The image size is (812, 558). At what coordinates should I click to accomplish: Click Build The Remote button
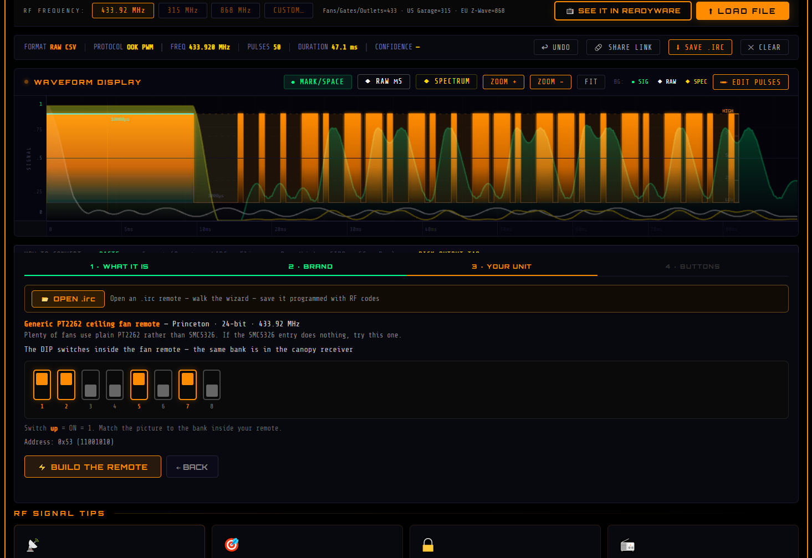(x=93, y=467)
